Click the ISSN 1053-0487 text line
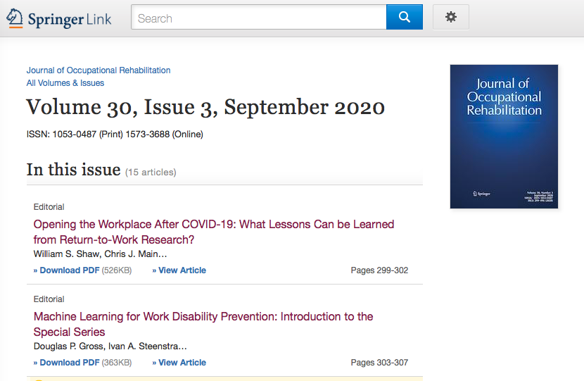The width and height of the screenshot is (584, 381). tap(115, 135)
